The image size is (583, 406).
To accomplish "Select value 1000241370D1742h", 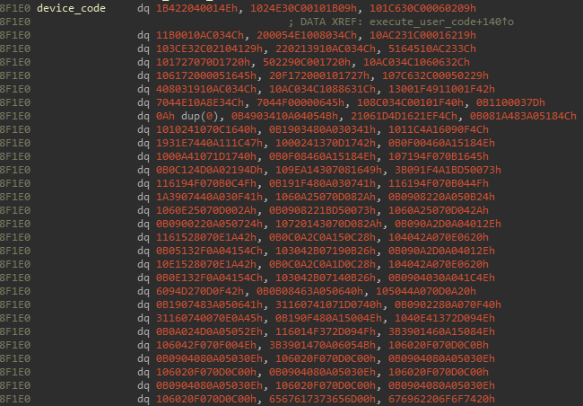I will (326, 143).
